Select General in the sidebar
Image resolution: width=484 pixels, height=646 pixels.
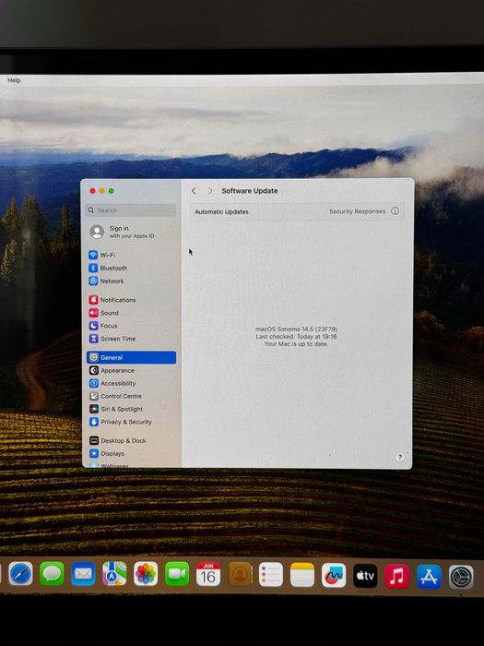[131, 358]
